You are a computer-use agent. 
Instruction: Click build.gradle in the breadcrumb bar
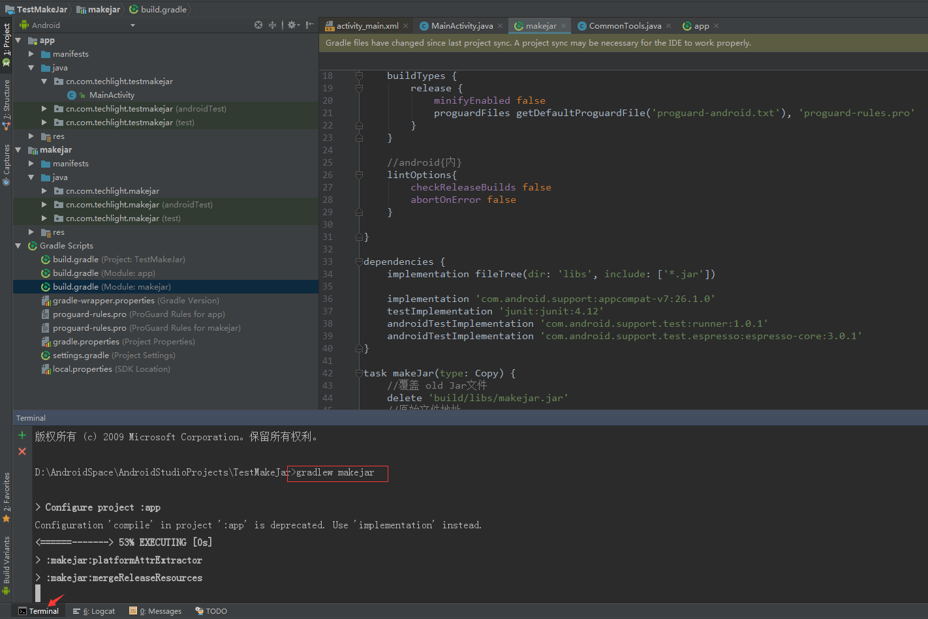[158, 9]
